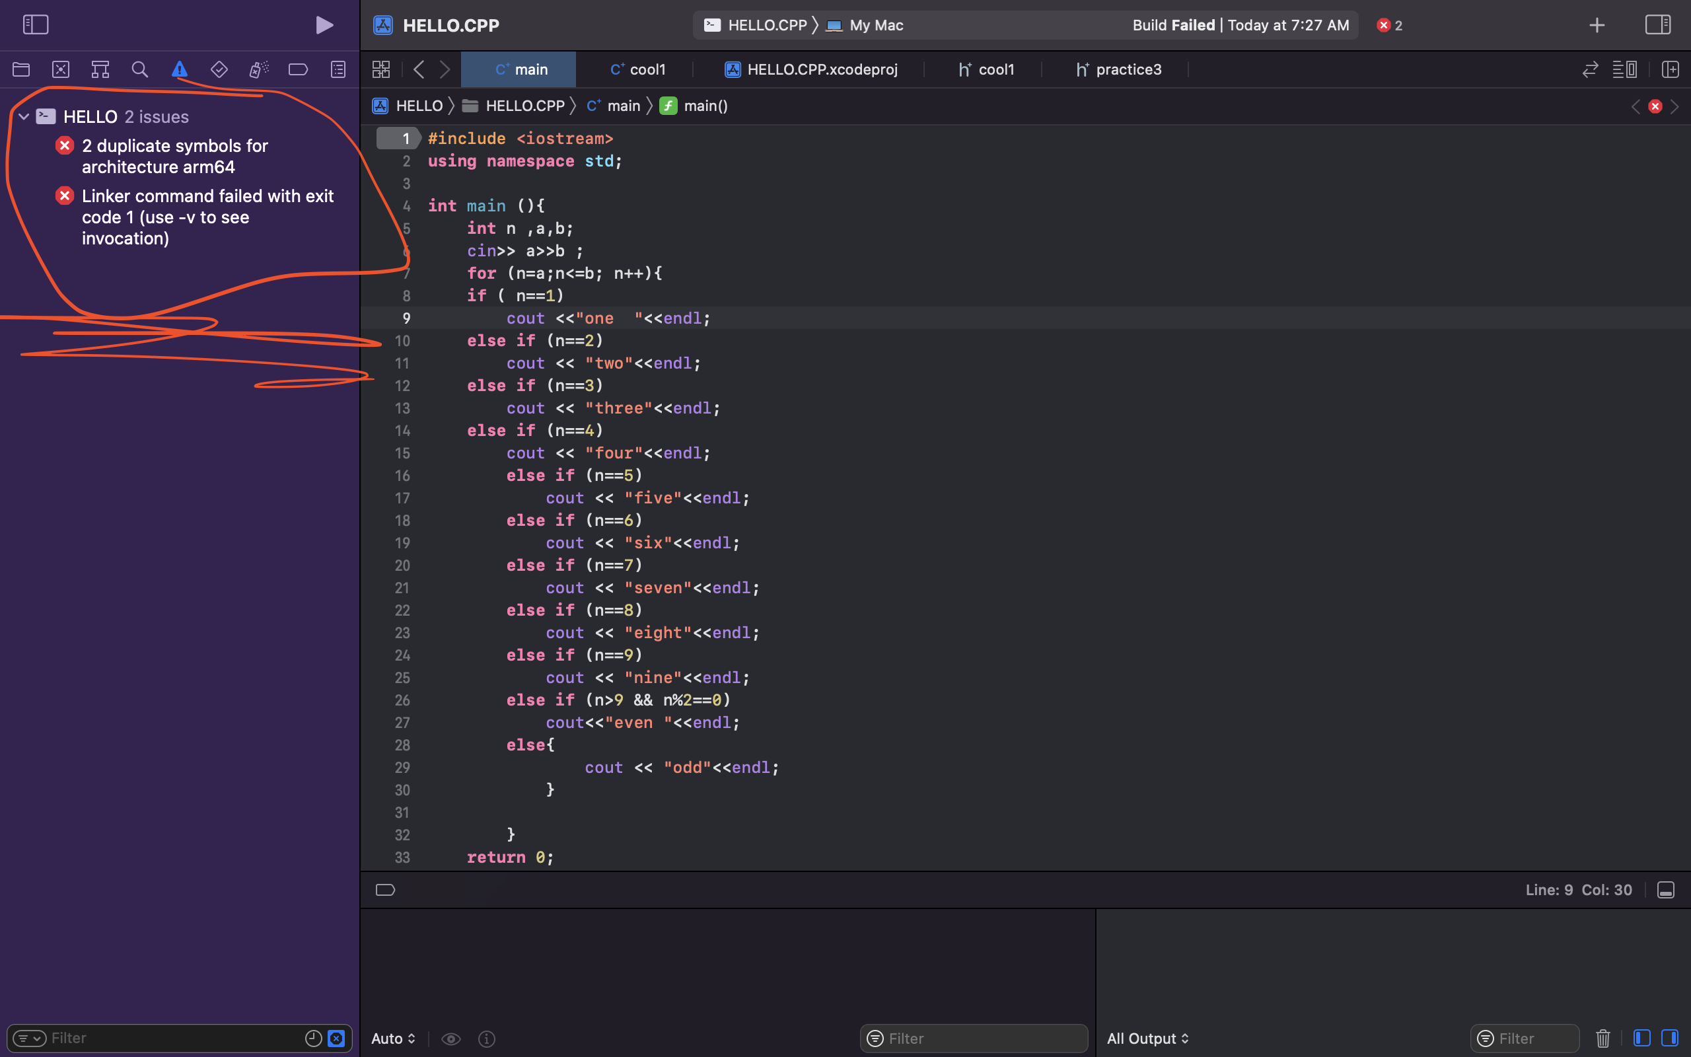
Task: Click the Run play button
Action: click(324, 25)
